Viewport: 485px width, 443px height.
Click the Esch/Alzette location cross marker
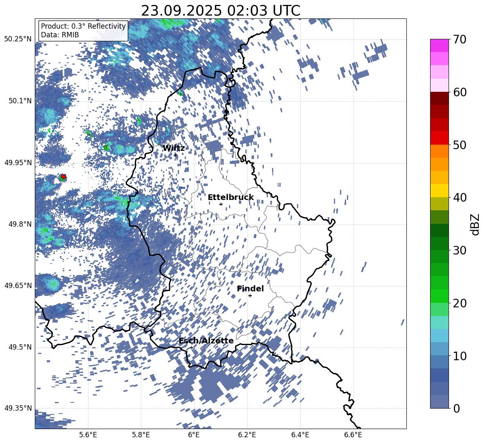click(191, 348)
